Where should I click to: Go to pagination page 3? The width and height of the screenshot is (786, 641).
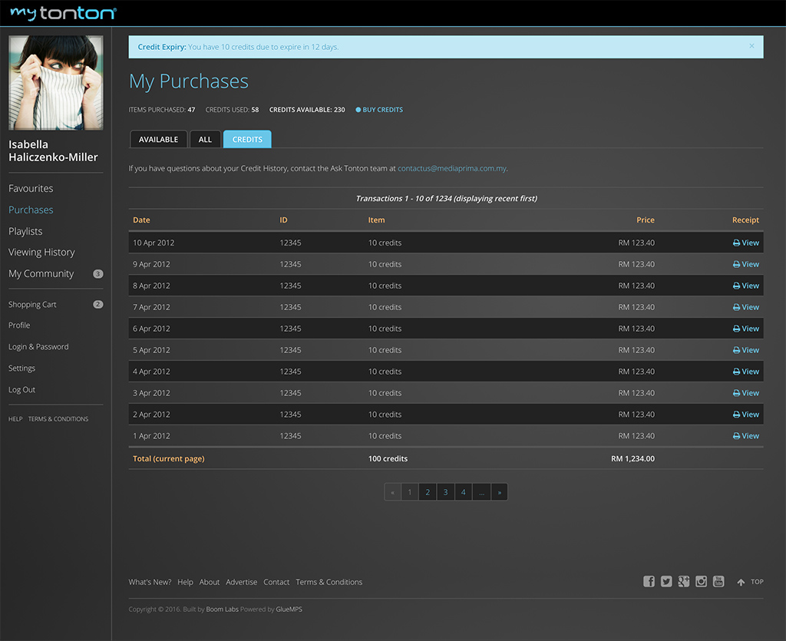(445, 492)
